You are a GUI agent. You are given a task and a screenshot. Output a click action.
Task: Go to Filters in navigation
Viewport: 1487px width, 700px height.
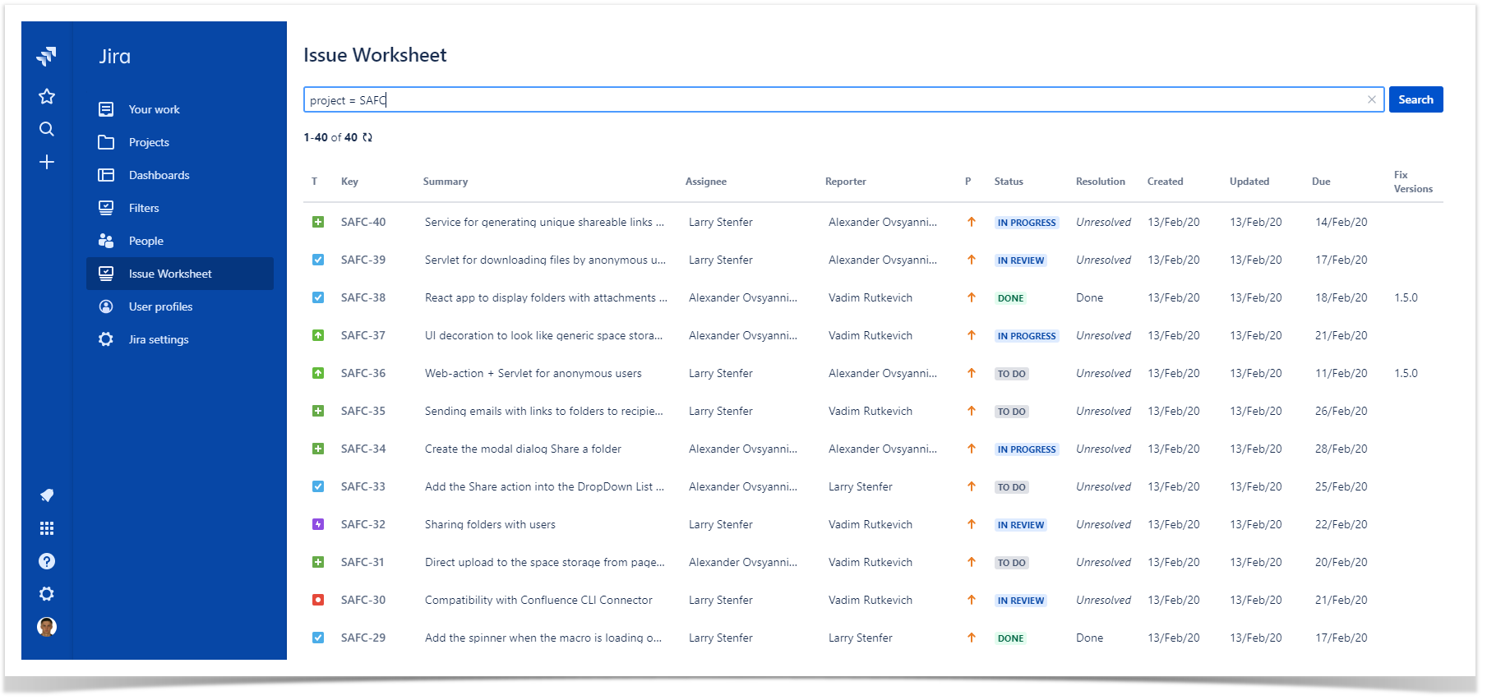(x=144, y=208)
